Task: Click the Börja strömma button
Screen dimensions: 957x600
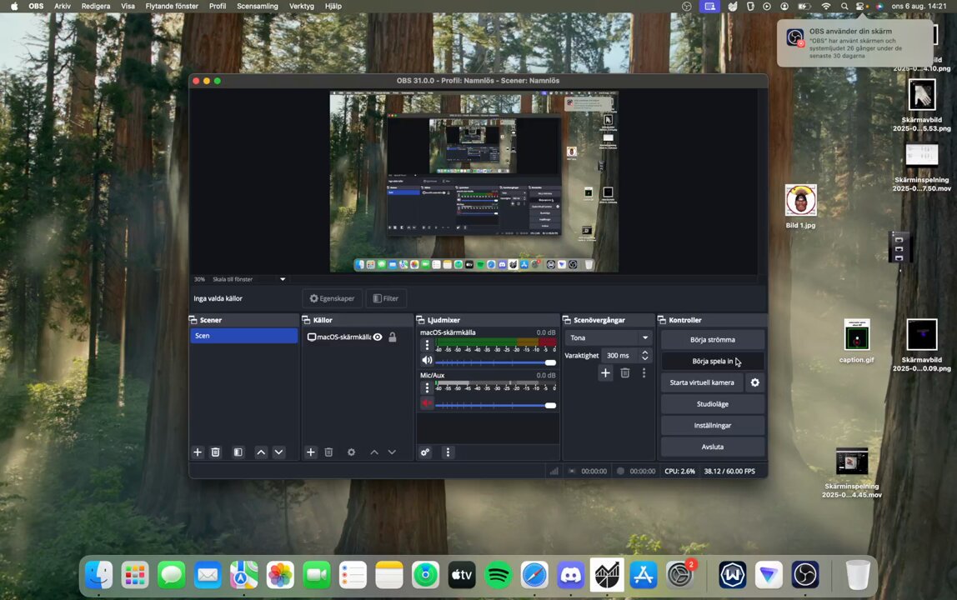Action: [x=712, y=339]
